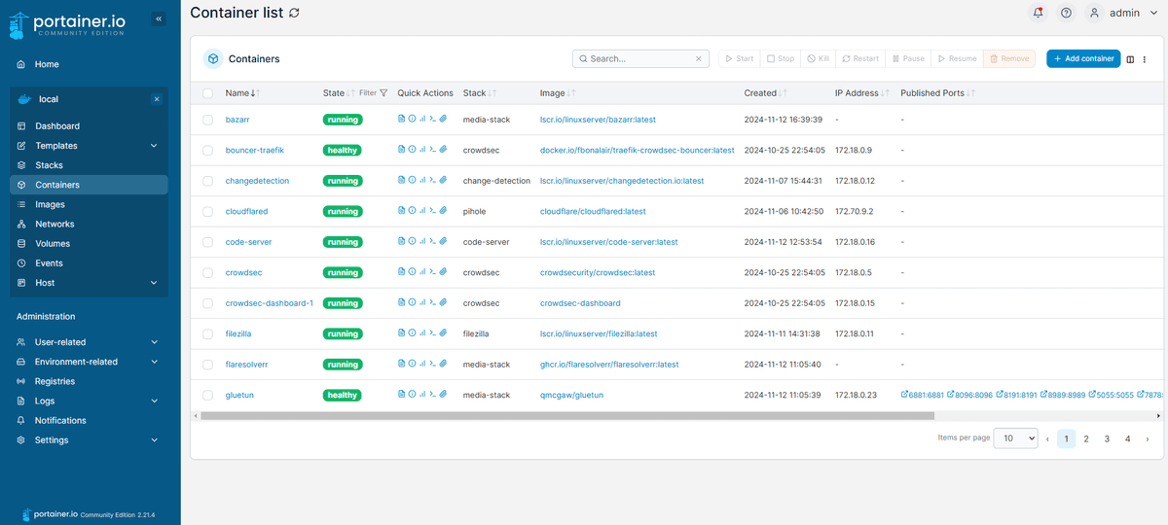Open Volumes from the sidebar menu
This screenshot has width=1168, height=525.
click(53, 244)
